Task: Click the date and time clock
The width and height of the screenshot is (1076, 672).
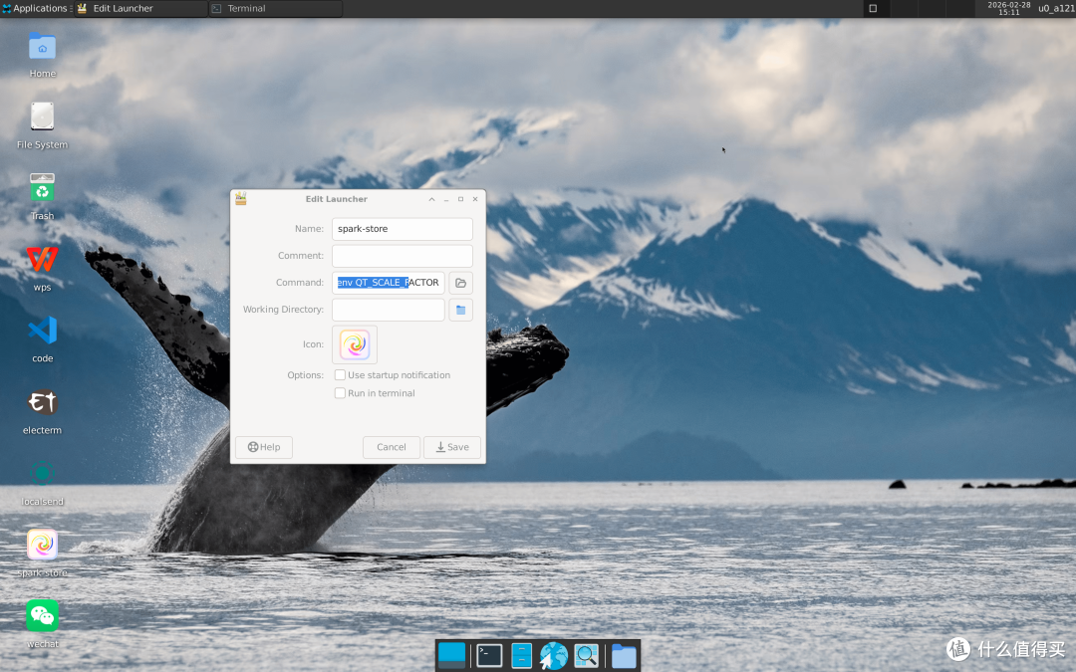Action: point(1008,8)
